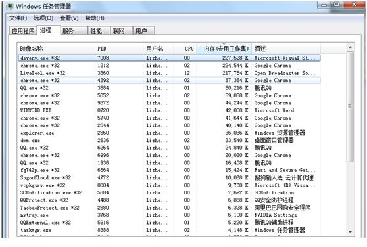This screenshot has height=247, width=367.
Task: Select the fg742p.exe *32 process
Action: pyautogui.click(x=169, y=170)
